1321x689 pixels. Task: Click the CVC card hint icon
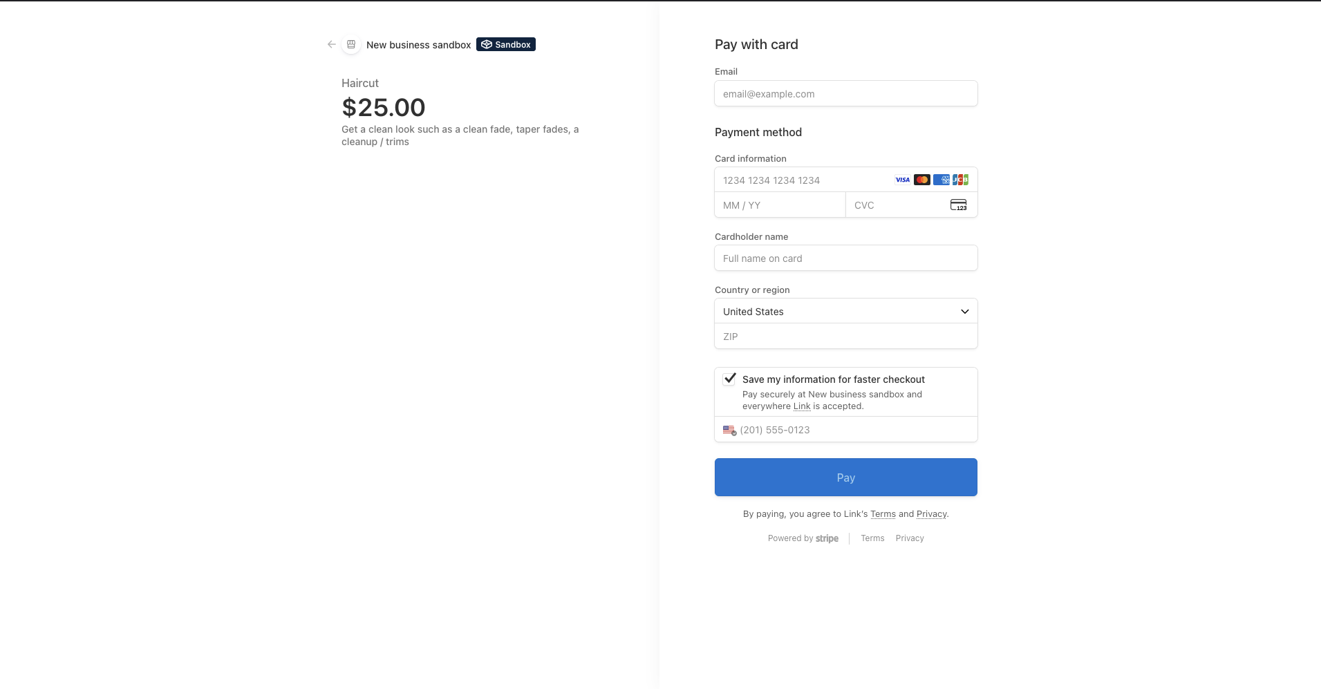[x=958, y=205]
